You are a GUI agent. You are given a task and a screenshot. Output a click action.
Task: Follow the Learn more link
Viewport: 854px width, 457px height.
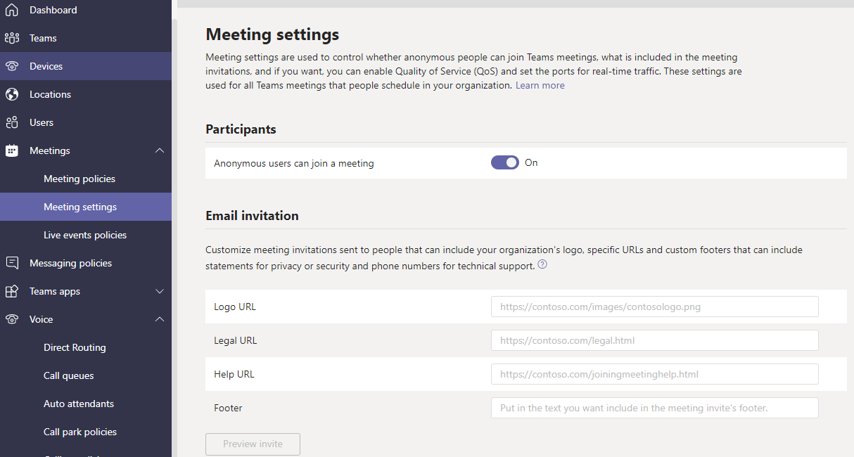pyautogui.click(x=540, y=85)
